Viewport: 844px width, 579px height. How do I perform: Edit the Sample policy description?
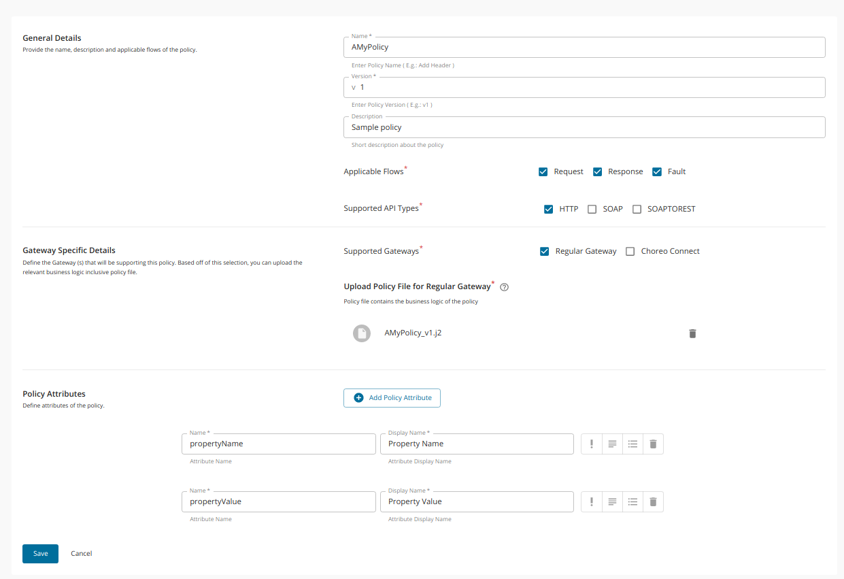coord(584,127)
